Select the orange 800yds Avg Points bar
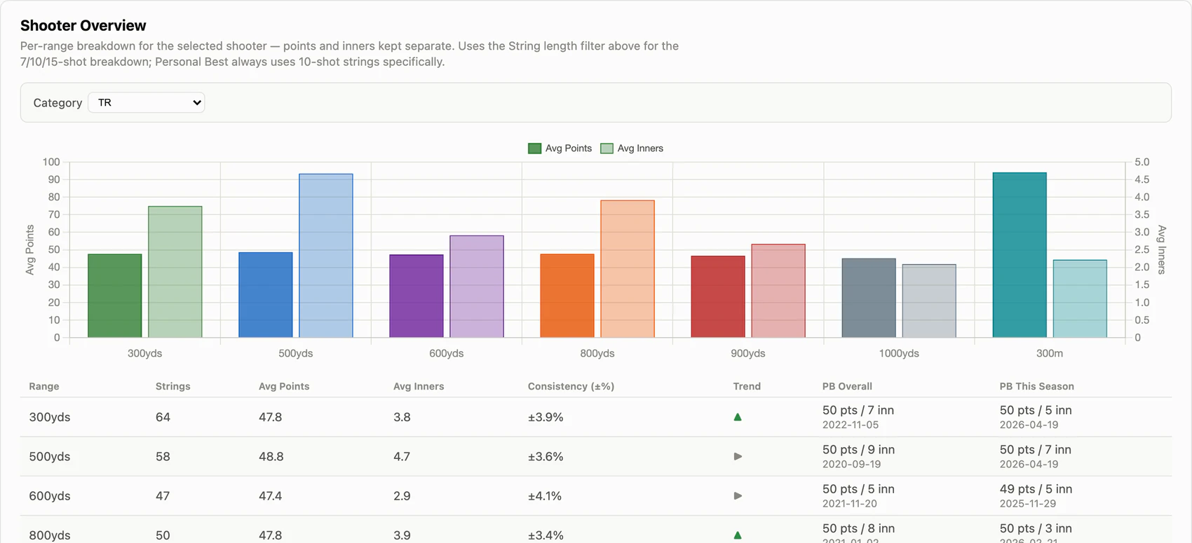 [x=567, y=296]
